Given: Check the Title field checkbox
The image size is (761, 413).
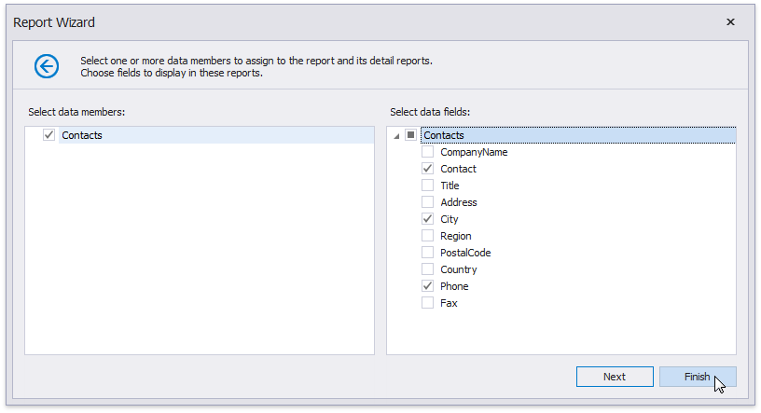Looking at the screenshot, I should click(x=428, y=186).
